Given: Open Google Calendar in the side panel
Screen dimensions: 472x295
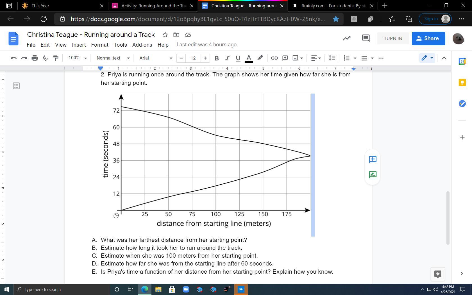Looking at the screenshot, I should pyautogui.click(x=462, y=61).
